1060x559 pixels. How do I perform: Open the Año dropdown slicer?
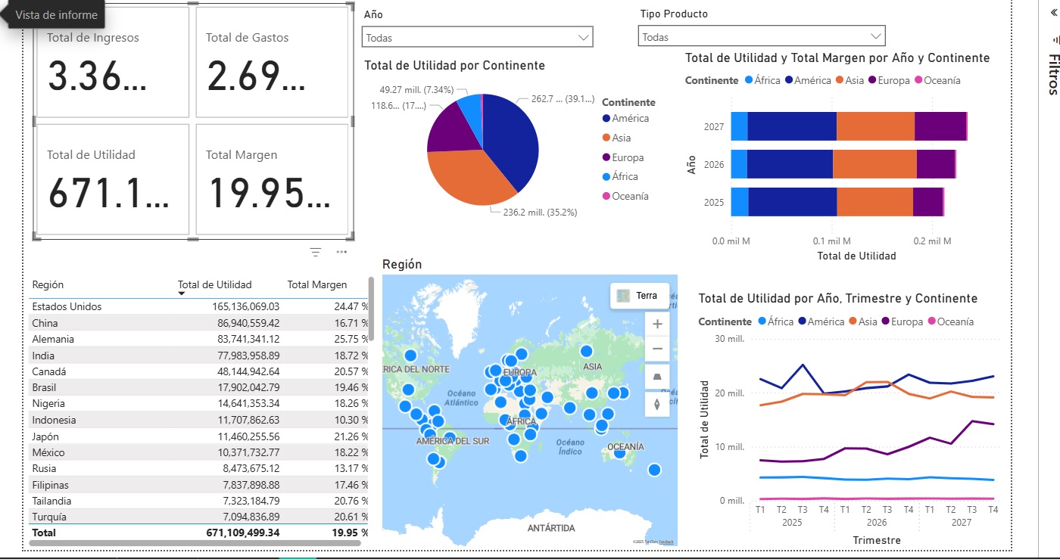pos(477,36)
